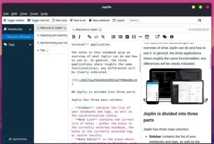Open the image resource link in the markdown editor

(x=108, y=80)
